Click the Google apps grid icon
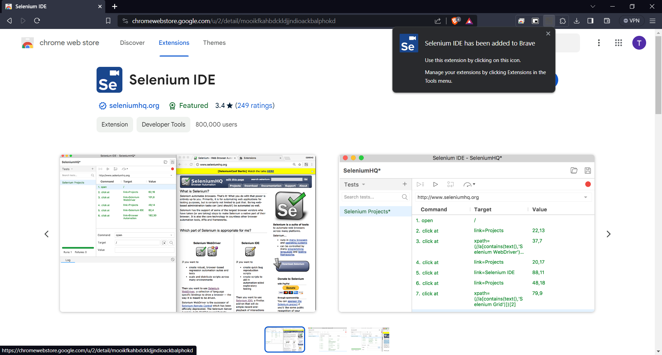662x355 pixels. click(x=618, y=43)
